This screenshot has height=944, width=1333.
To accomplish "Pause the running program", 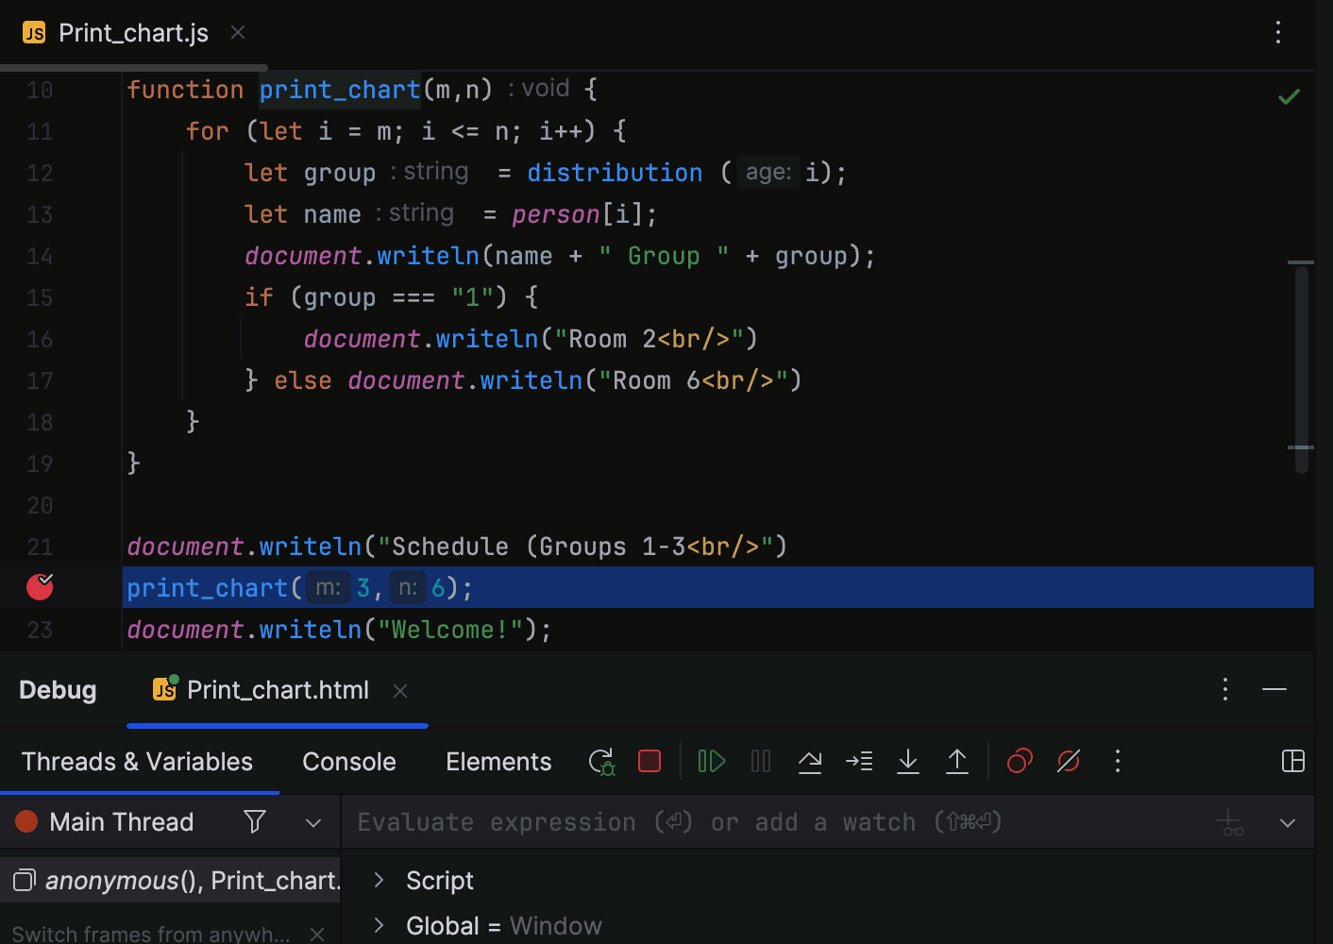I will pos(760,761).
